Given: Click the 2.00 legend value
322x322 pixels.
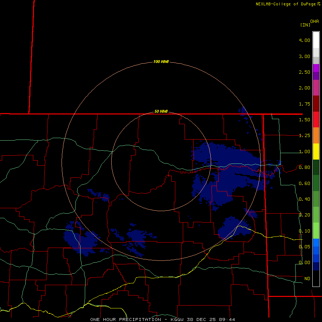Looking at the screenshot, I should [304, 88].
